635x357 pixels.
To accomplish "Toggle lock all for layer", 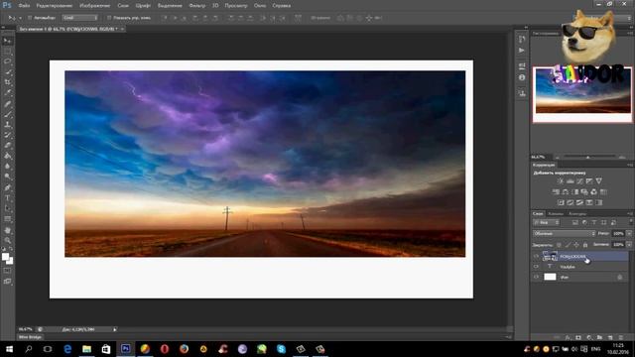I will pos(585,245).
